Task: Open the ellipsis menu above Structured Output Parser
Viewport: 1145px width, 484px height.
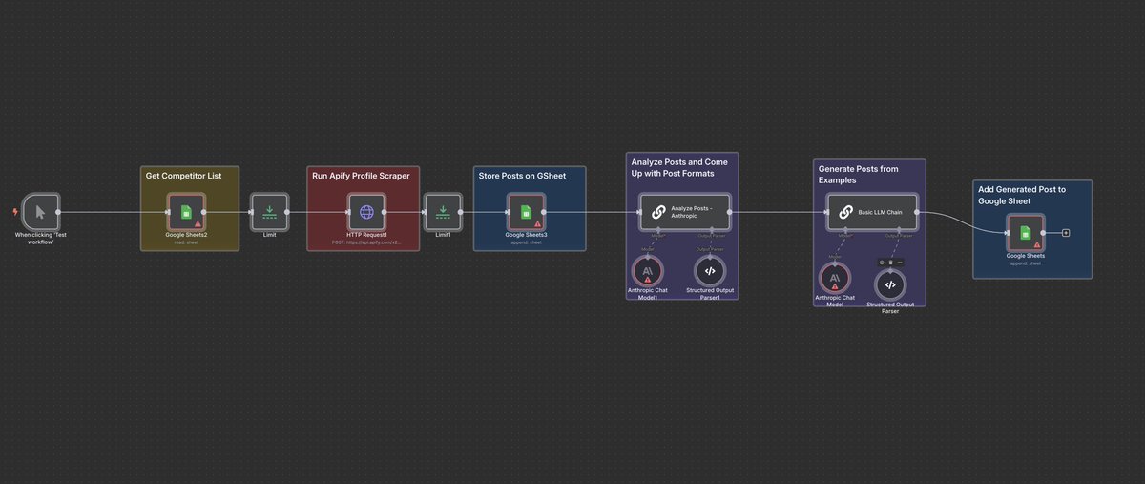Action: (x=899, y=262)
